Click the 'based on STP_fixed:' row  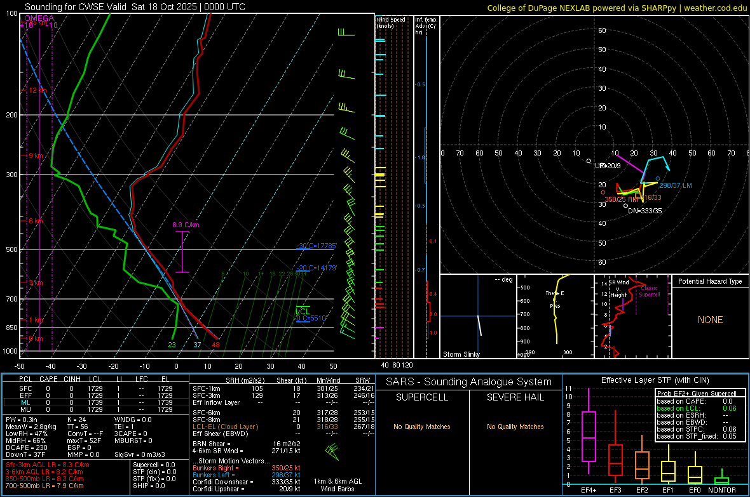click(697, 436)
